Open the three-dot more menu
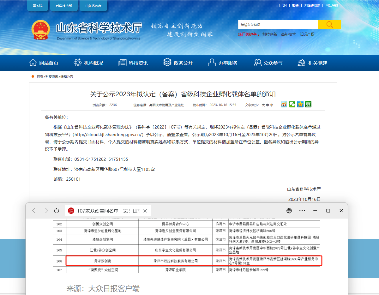Viewport: 379px width, 295px height. [302, 211]
